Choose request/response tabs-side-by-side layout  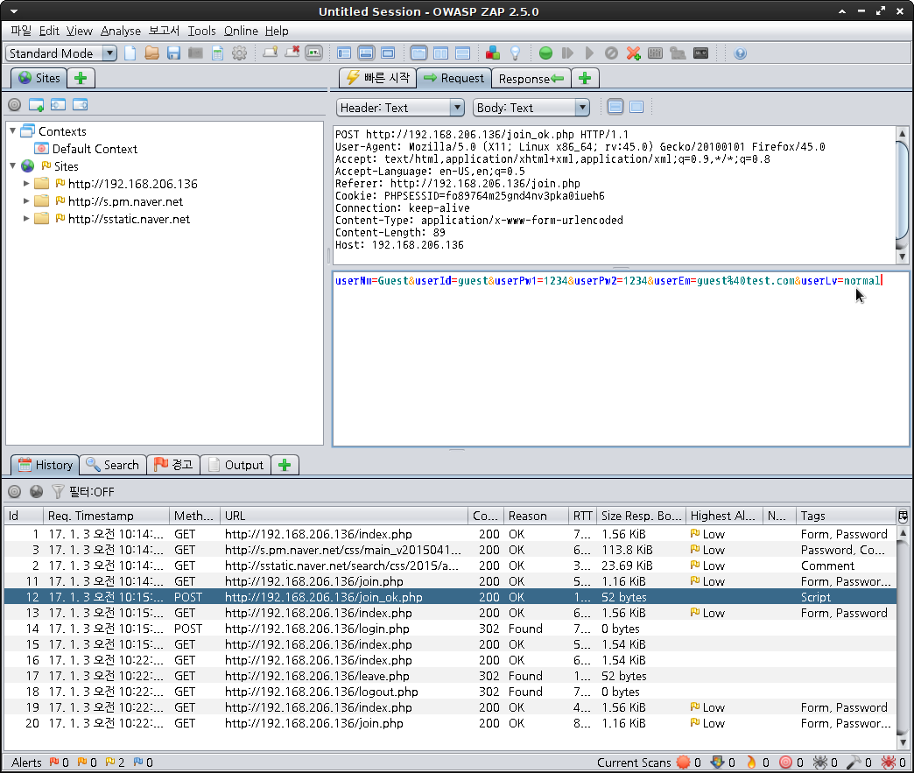pyautogui.click(x=418, y=53)
